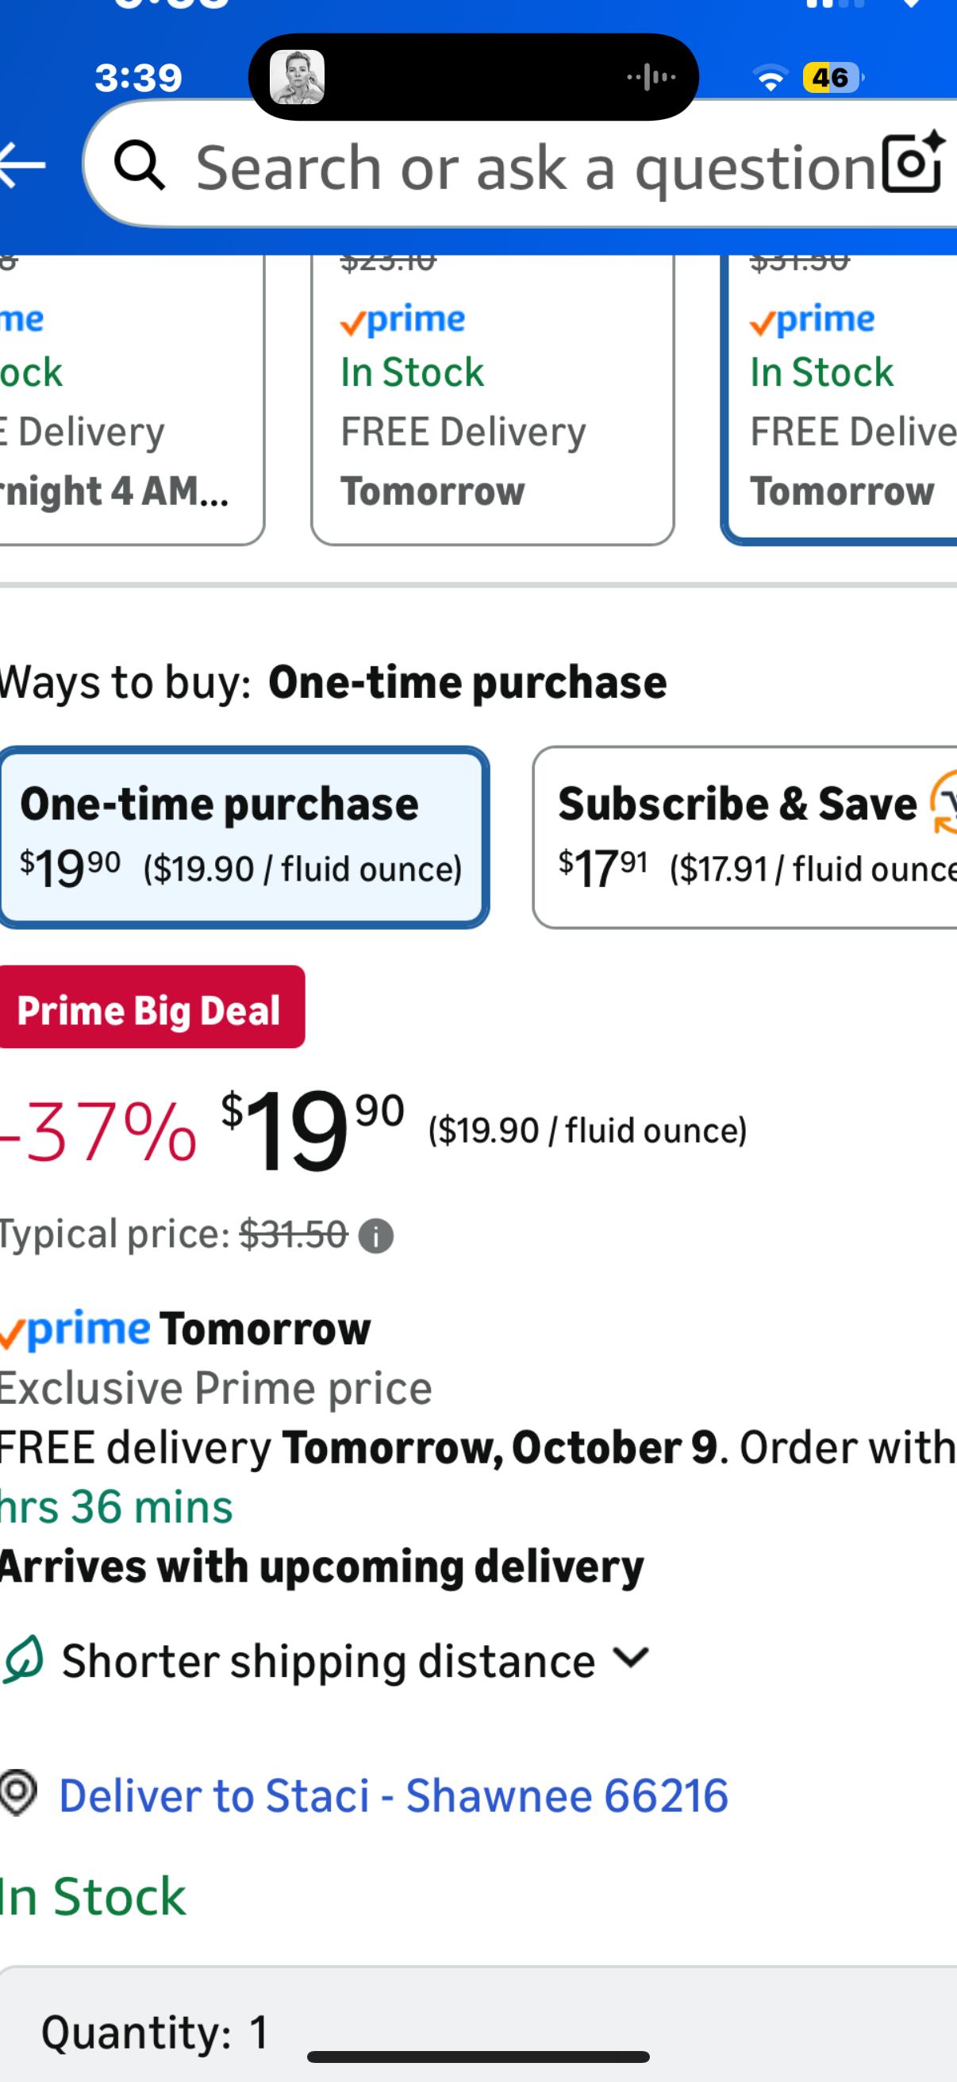Expand Shorter shipping distance chevron

631,1659
